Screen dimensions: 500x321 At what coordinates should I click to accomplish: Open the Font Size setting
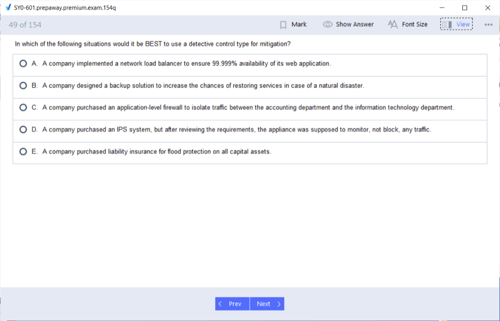pos(414,24)
